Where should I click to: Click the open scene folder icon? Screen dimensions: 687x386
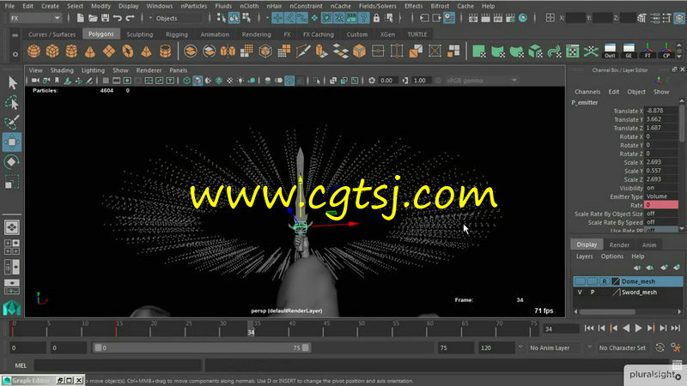click(x=93, y=18)
